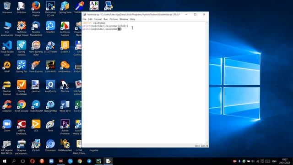
Task: Switch to PyCharm on the taskbar
Action: (x=99, y=161)
